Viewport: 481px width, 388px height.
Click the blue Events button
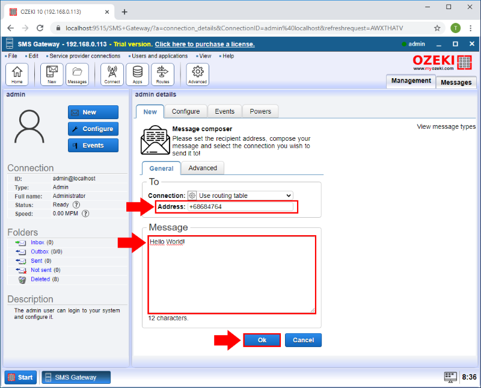pyautogui.click(x=93, y=145)
